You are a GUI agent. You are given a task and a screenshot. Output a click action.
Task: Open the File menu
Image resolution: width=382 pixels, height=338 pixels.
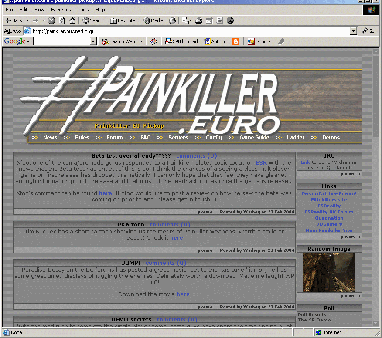(9, 10)
